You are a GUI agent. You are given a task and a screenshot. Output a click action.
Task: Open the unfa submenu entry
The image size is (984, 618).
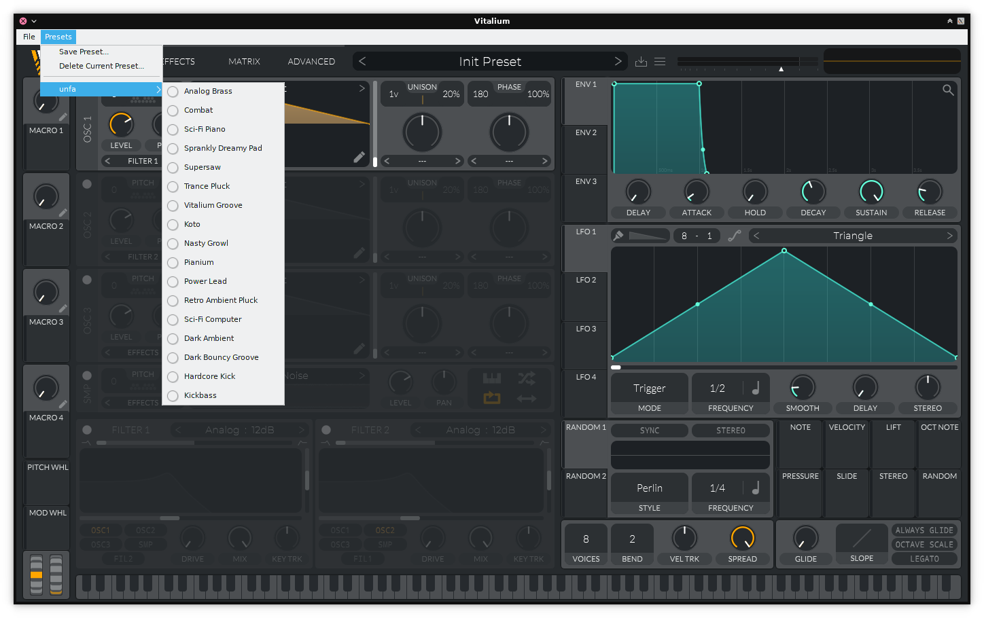pos(101,89)
